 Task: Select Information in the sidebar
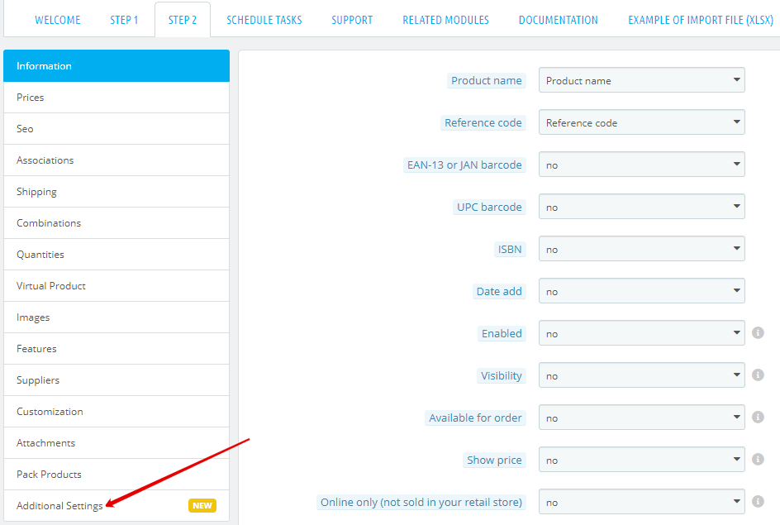(x=117, y=65)
